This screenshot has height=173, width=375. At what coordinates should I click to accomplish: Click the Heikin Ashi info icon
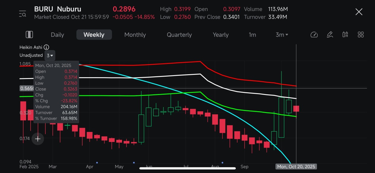(x=47, y=47)
